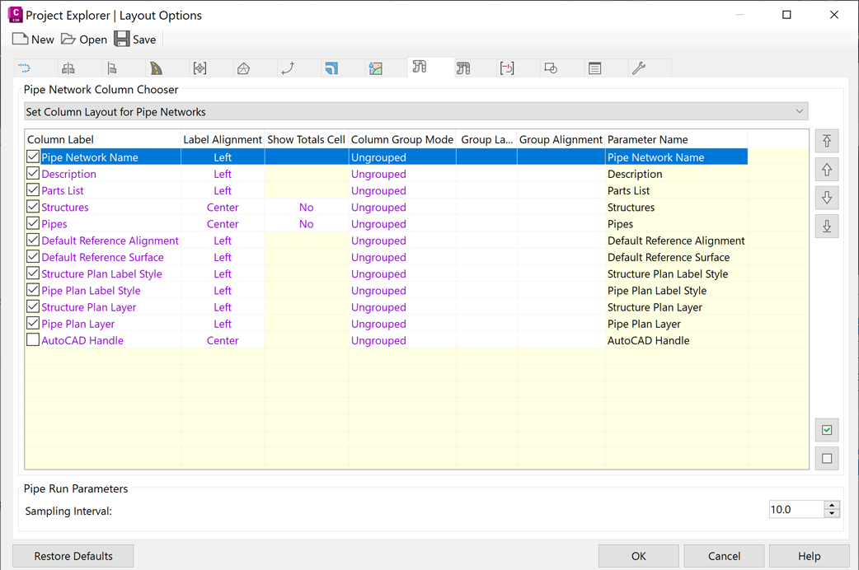Viewport: 859px width, 570px height.
Task: Click the Save floppy disk icon
Action: point(122,39)
